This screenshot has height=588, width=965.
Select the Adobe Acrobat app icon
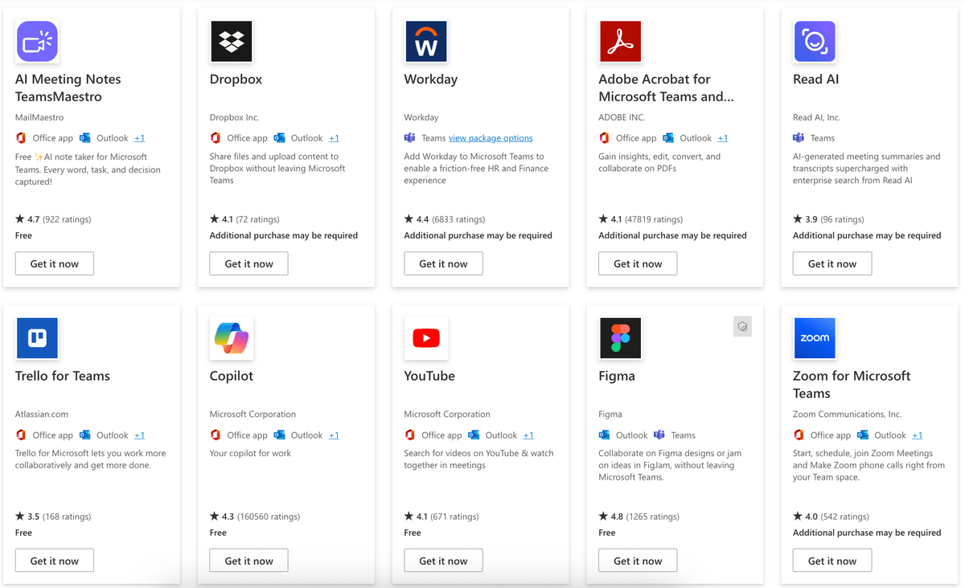click(x=620, y=41)
